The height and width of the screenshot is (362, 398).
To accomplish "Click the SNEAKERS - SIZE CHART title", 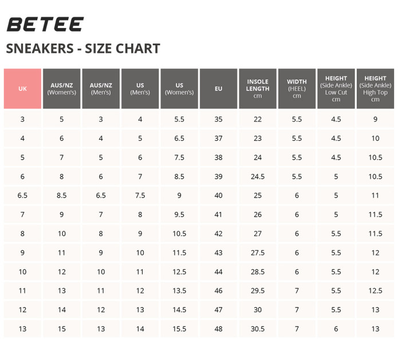I will (83, 49).
